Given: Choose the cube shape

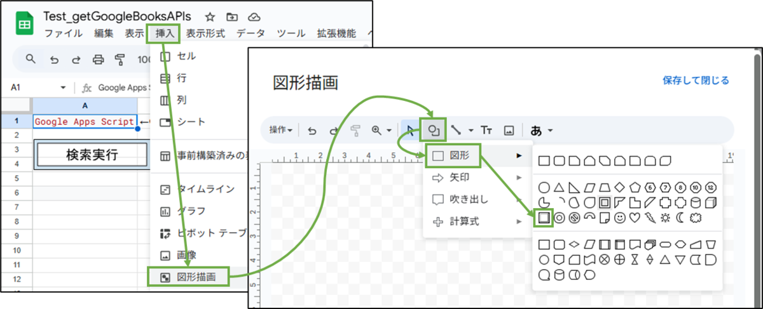Looking at the screenshot, I should tap(711, 202).
